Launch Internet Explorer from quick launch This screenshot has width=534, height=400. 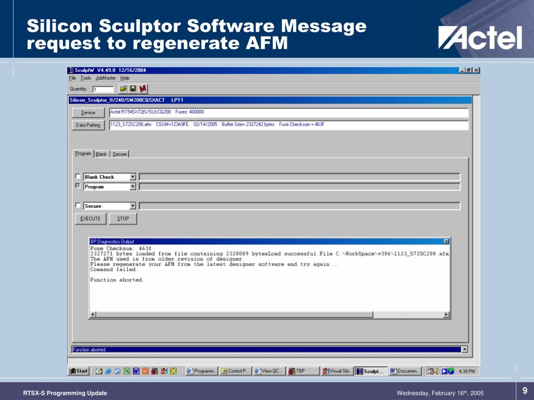coord(108,371)
